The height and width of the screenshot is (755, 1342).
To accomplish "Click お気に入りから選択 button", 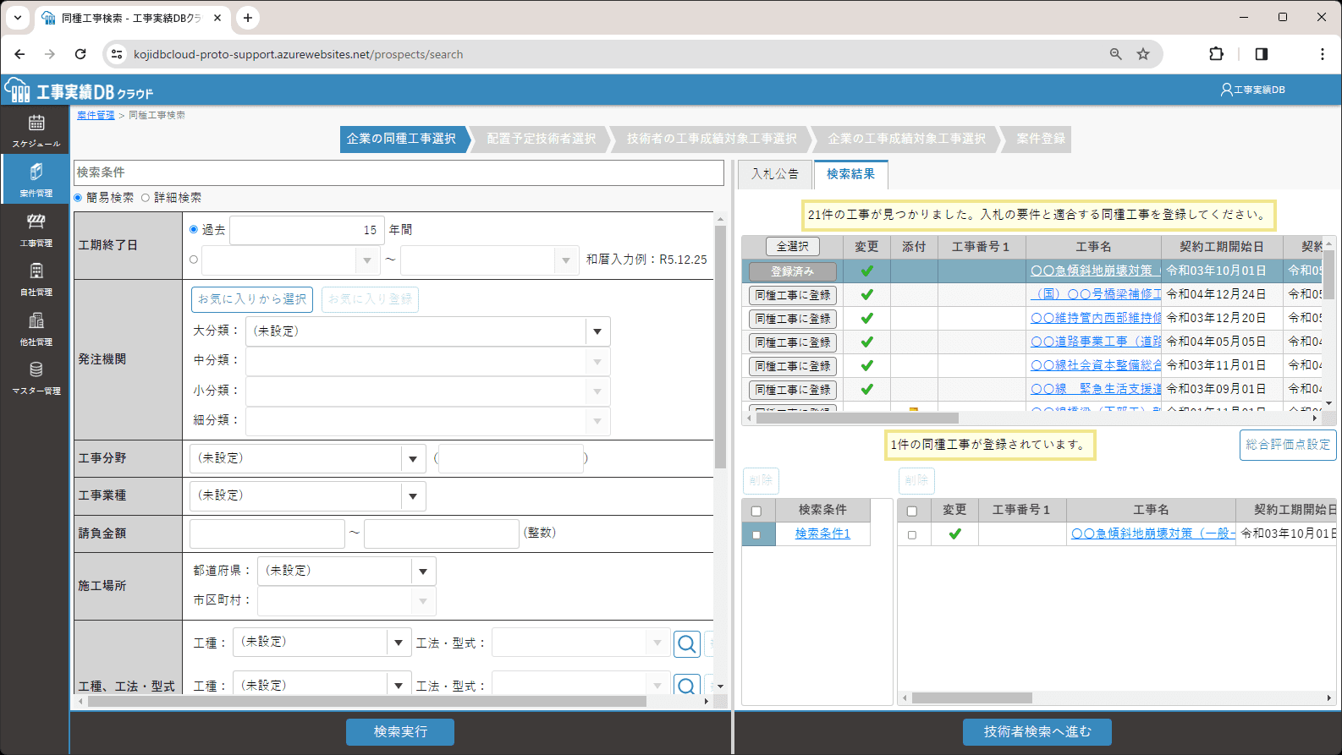I will [252, 299].
